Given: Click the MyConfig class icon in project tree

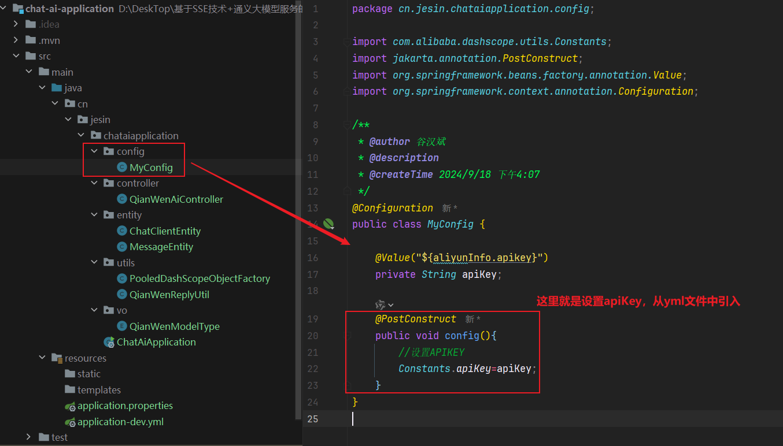Looking at the screenshot, I should click(121, 168).
